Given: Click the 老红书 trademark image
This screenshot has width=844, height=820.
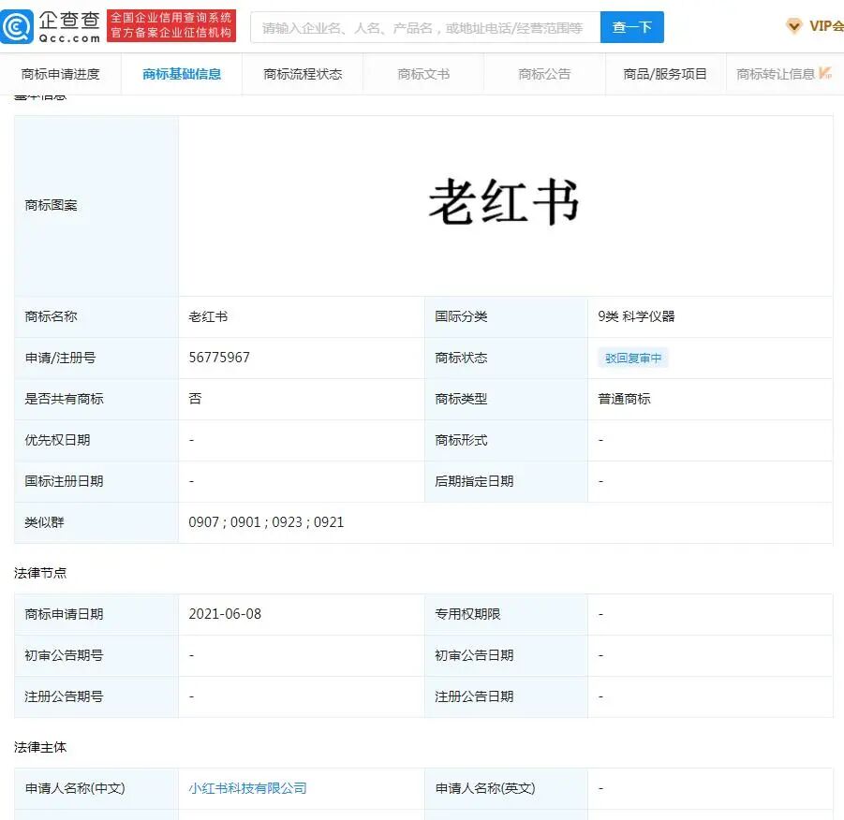Looking at the screenshot, I should coord(506,200).
